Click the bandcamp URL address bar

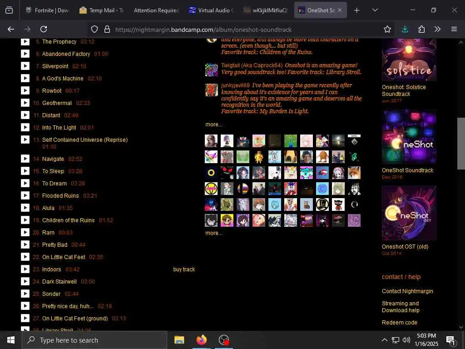point(203,30)
